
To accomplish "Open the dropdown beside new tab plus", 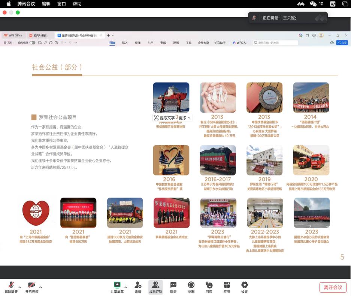I will (113, 35).
